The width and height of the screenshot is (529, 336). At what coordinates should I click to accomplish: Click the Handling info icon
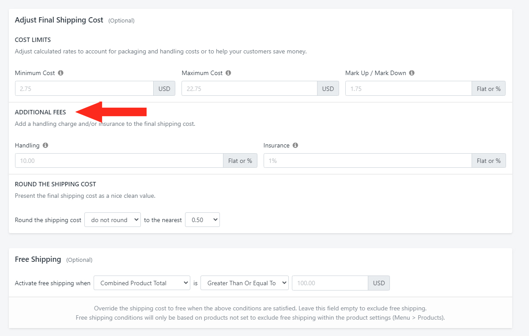point(45,145)
